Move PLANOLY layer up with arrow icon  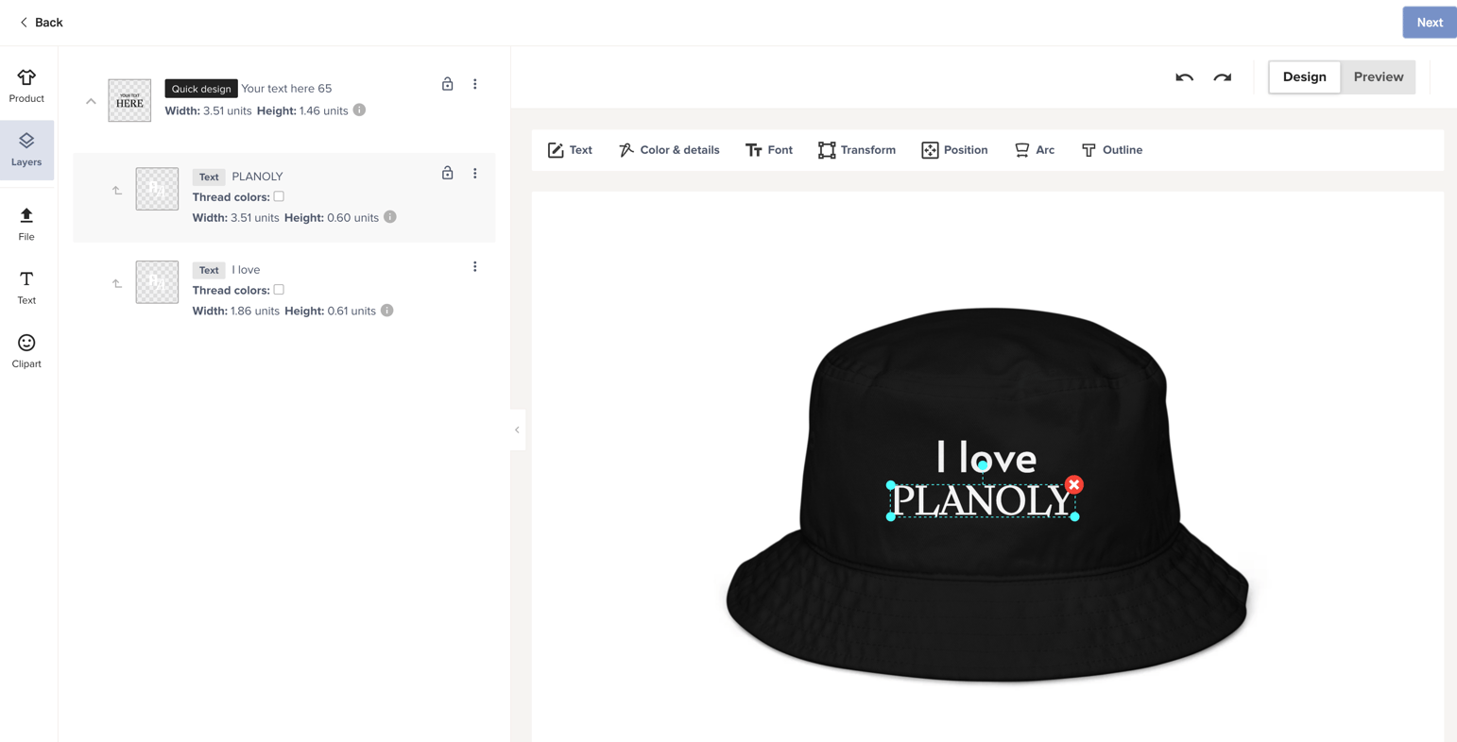[x=117, y=191]
